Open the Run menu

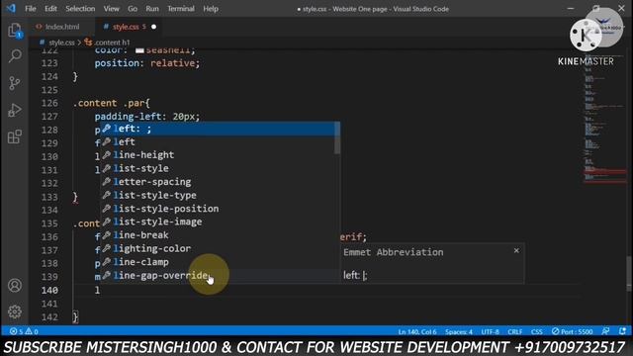tap(152, 9)
